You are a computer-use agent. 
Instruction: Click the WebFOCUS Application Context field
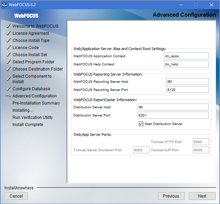(x=186, y=56)
